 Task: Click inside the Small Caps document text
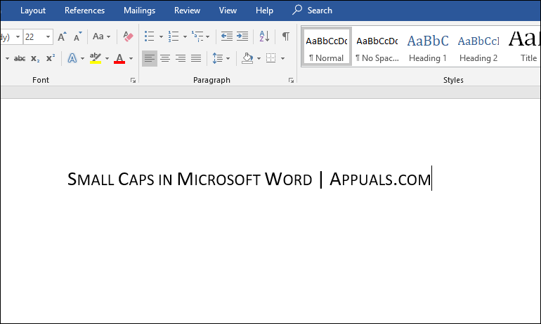pyautogui.click(x=249, y=179)
